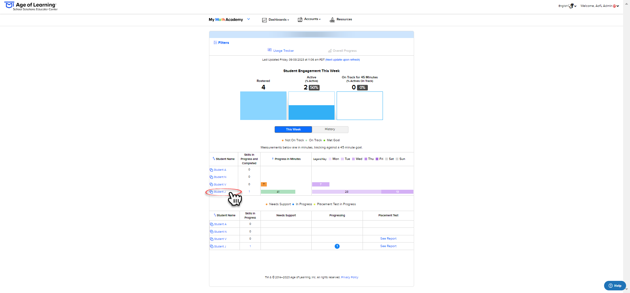Click Next update upon refresh link
This screenshot has width=630, height=293.
click(343, 60)
